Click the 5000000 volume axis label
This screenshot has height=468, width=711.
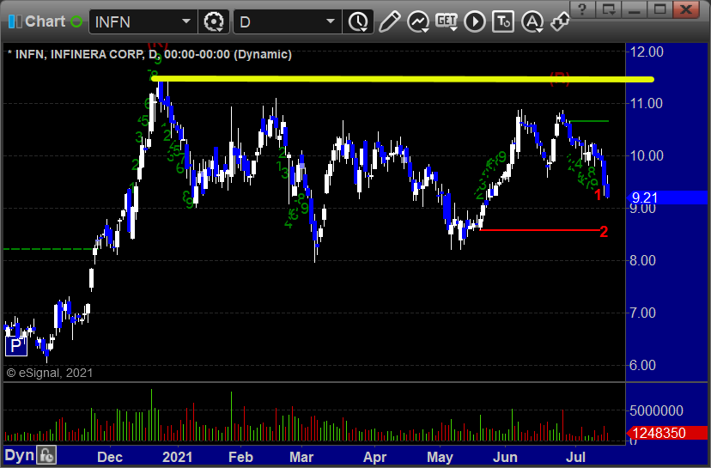coord(656,410)
